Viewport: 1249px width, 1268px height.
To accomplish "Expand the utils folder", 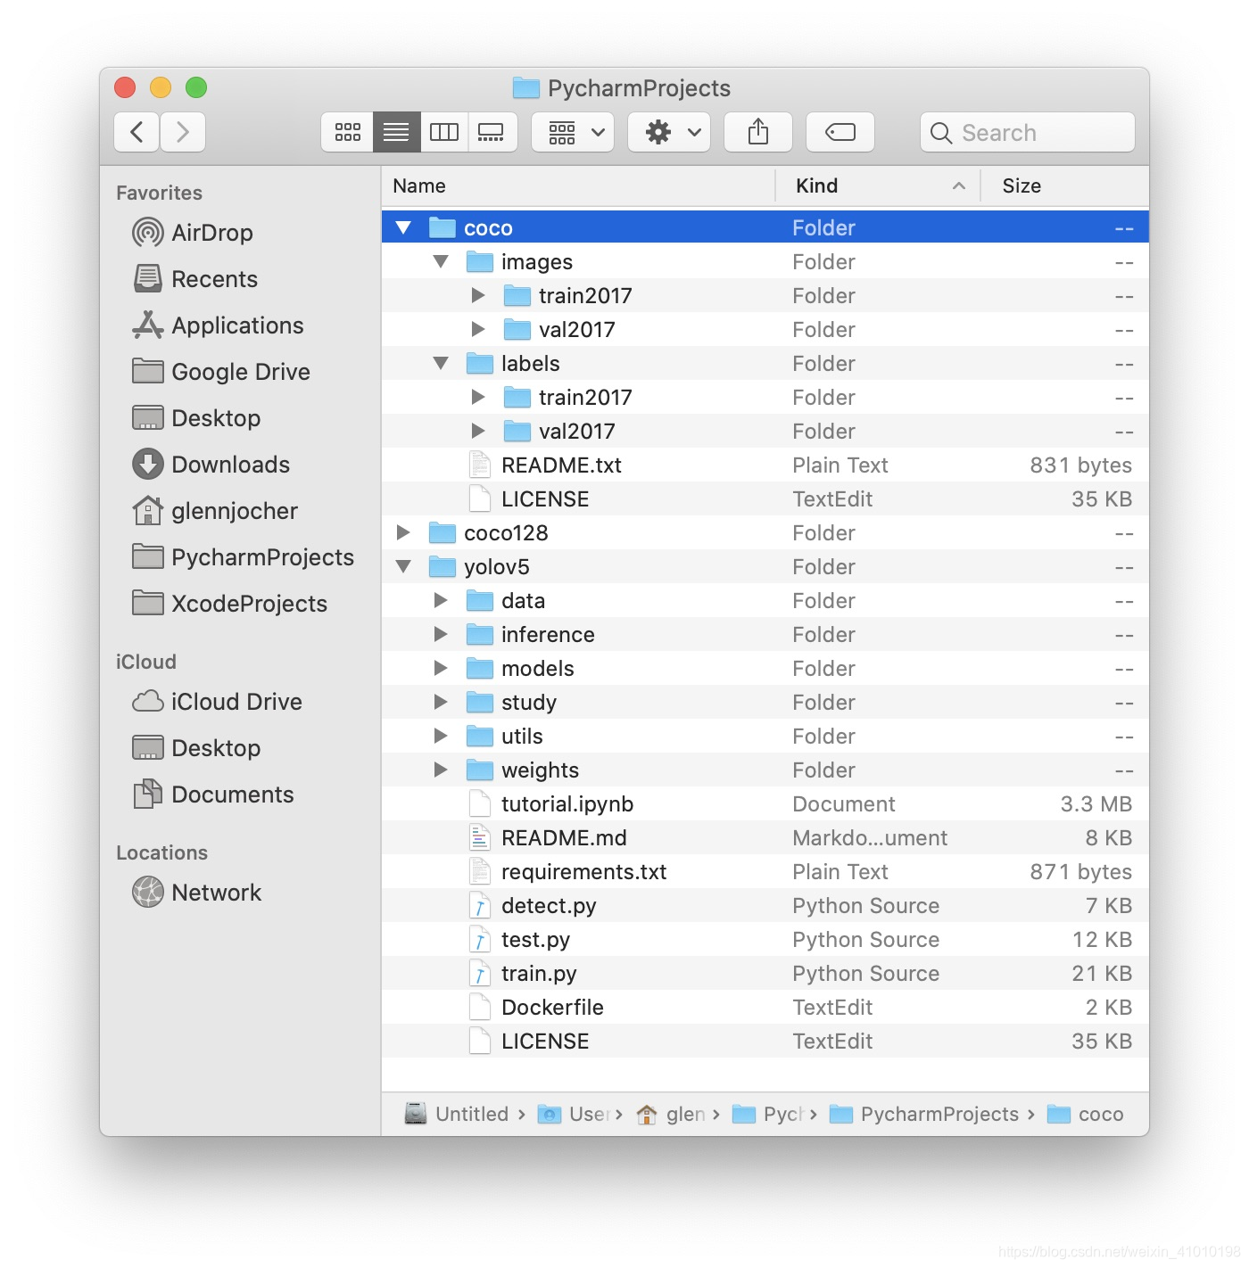I will [441, 737].
